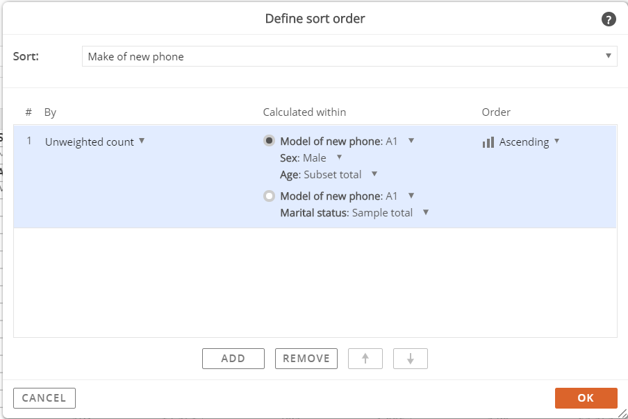This screenshot has height=419, width=628.
Task: Confirm with the orange OK button
Action: (586, 398)
